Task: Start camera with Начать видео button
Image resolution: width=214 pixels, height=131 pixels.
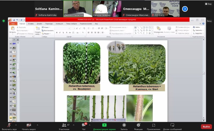Action: pos(29,125)
